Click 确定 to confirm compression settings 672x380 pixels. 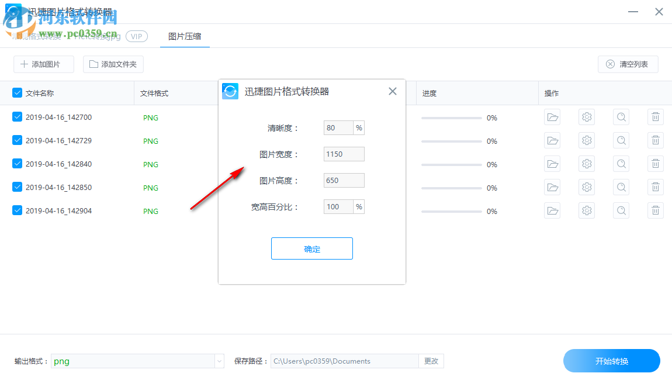tap(311, 248)
